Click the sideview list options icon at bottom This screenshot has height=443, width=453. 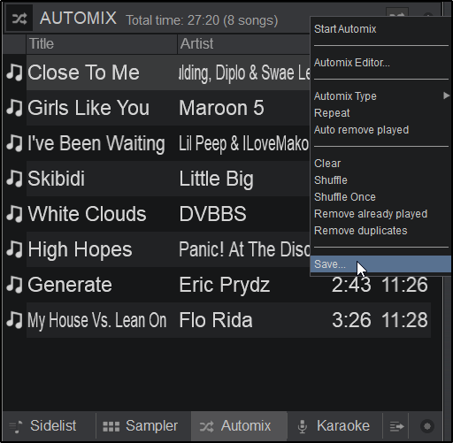396,426
